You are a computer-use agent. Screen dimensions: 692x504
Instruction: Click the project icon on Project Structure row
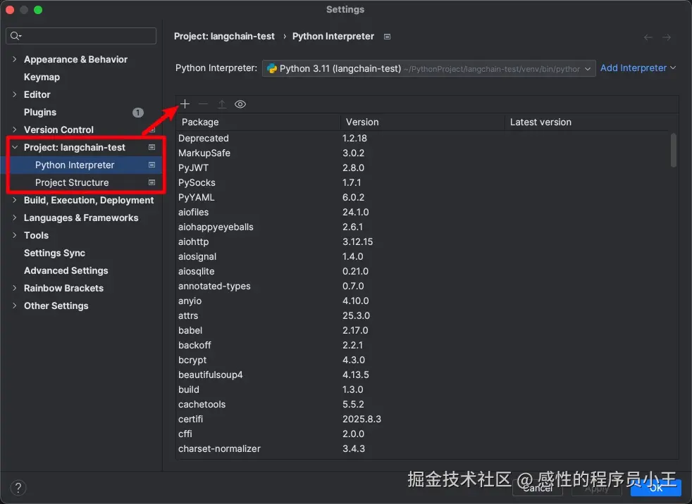[152, 182]
